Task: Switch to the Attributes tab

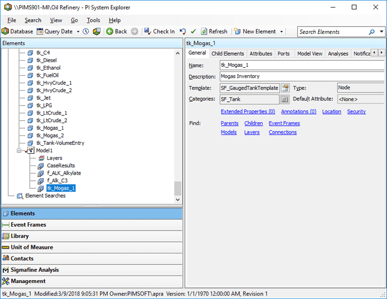Action: pyautogui.click(x=260, y=53)
